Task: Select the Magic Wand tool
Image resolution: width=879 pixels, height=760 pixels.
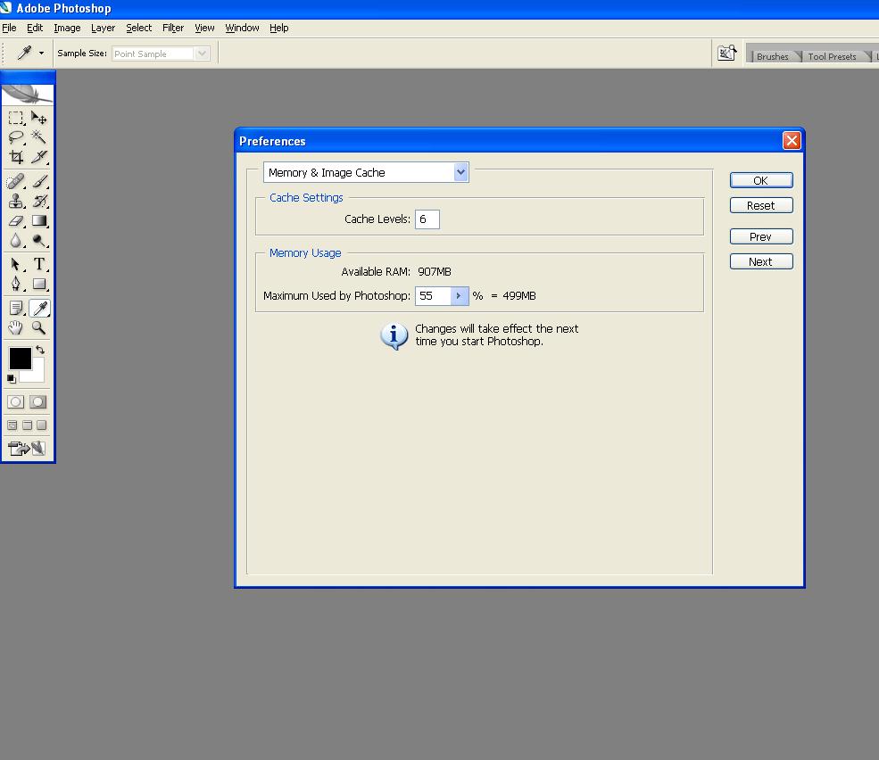Action: pyautogui.click(x=39, y=136)
